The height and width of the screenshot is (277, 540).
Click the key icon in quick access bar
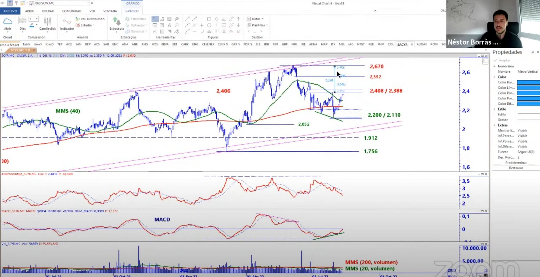[16, 3]
